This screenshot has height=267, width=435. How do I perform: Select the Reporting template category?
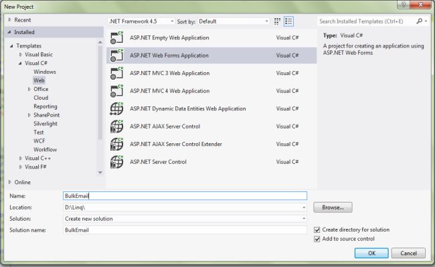click(46, 106)
